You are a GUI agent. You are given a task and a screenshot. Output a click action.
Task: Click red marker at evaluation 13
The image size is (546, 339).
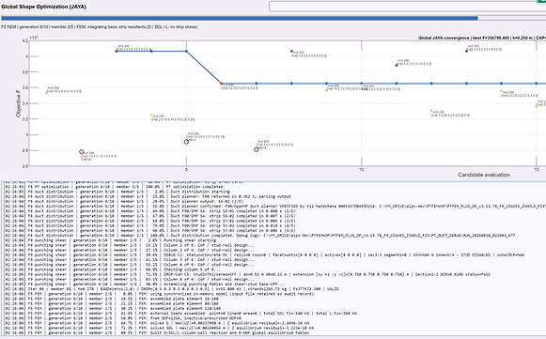[x=466, y=51]
